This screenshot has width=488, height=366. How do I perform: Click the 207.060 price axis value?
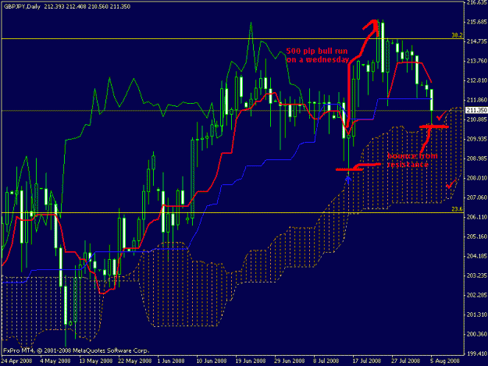tap(477, 197)
